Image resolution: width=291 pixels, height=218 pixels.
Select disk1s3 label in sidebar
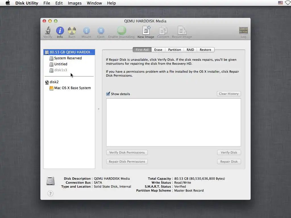tap(61, 70)
